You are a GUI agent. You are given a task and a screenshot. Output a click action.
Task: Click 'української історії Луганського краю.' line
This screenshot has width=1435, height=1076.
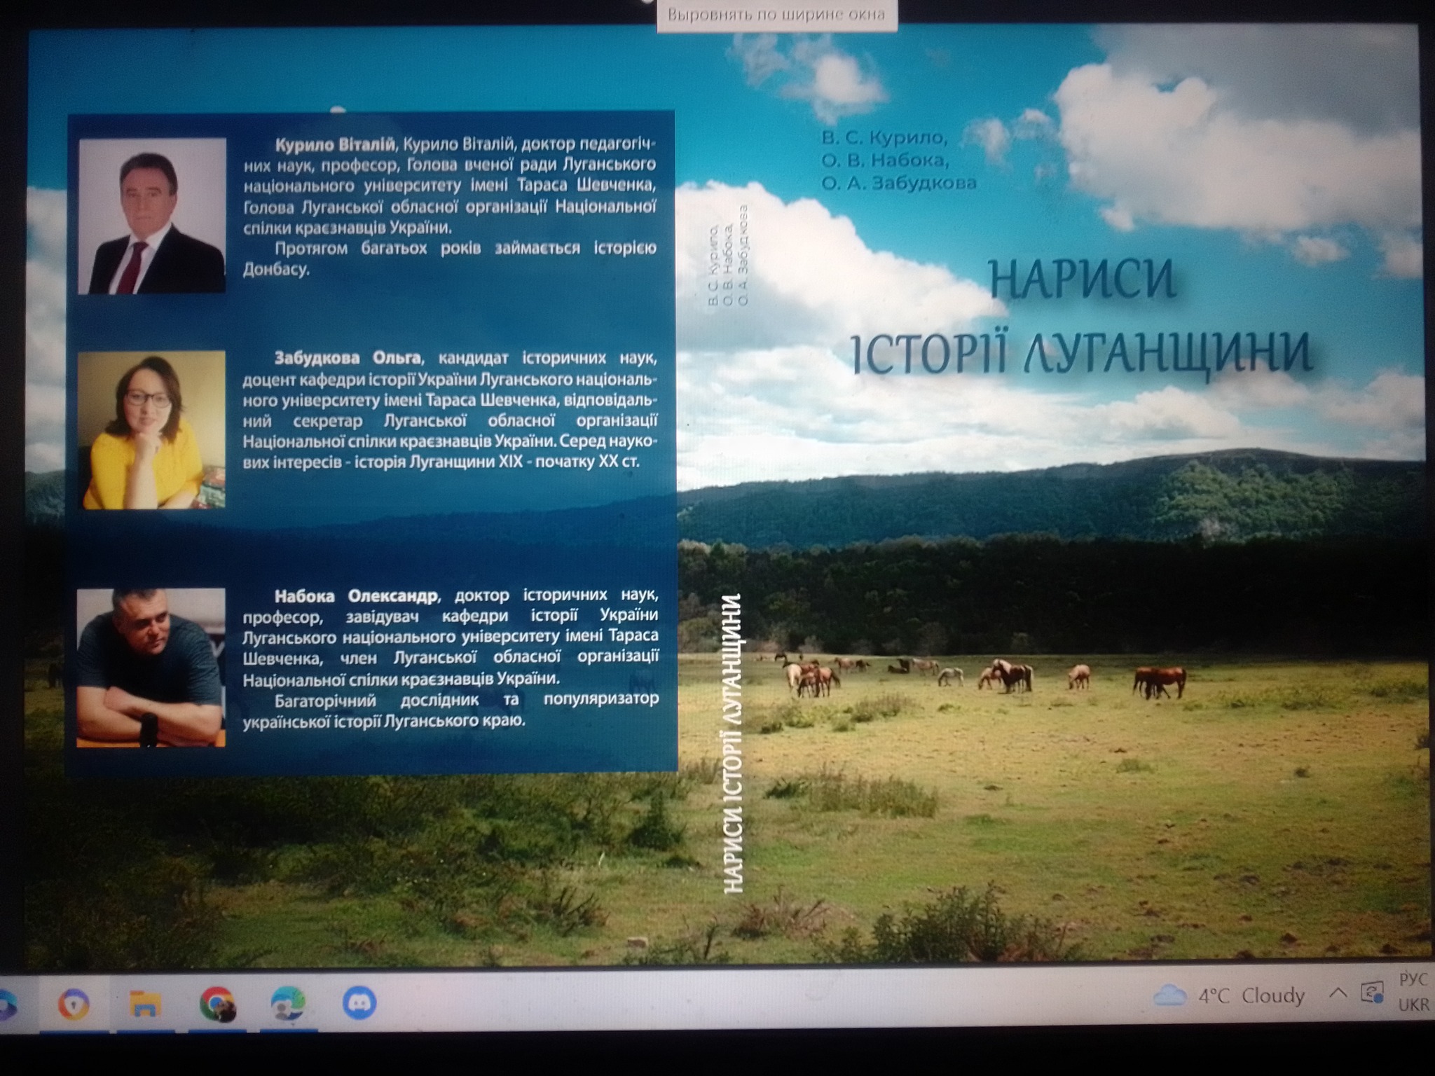point(384,721)
